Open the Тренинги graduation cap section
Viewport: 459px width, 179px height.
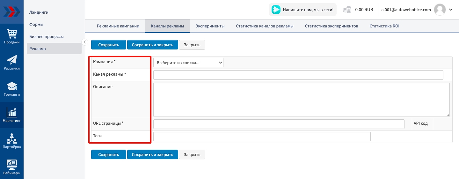click(11, 89)
